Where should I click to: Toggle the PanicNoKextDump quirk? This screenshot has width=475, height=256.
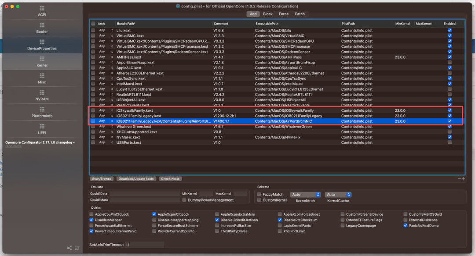[406, 225]
